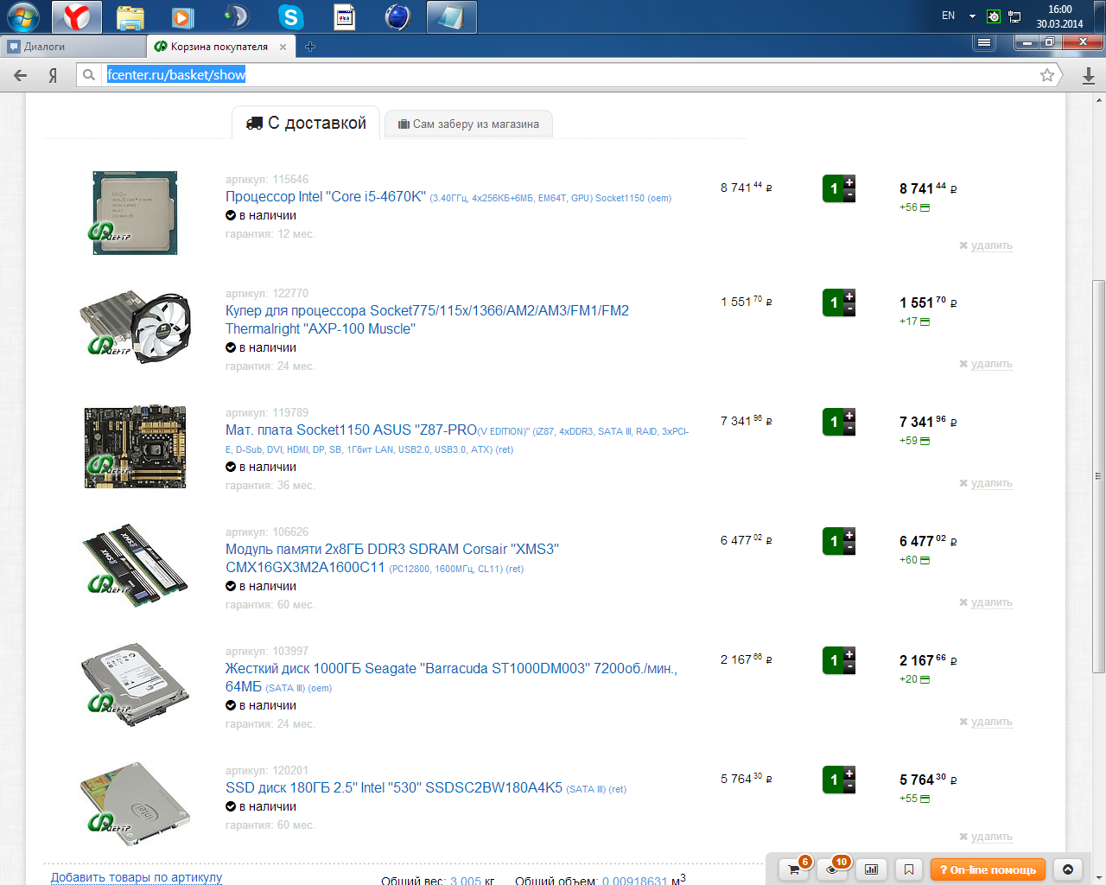
Task: Bookmark this page with the star icon
Action: click(x=1047, y=75)
